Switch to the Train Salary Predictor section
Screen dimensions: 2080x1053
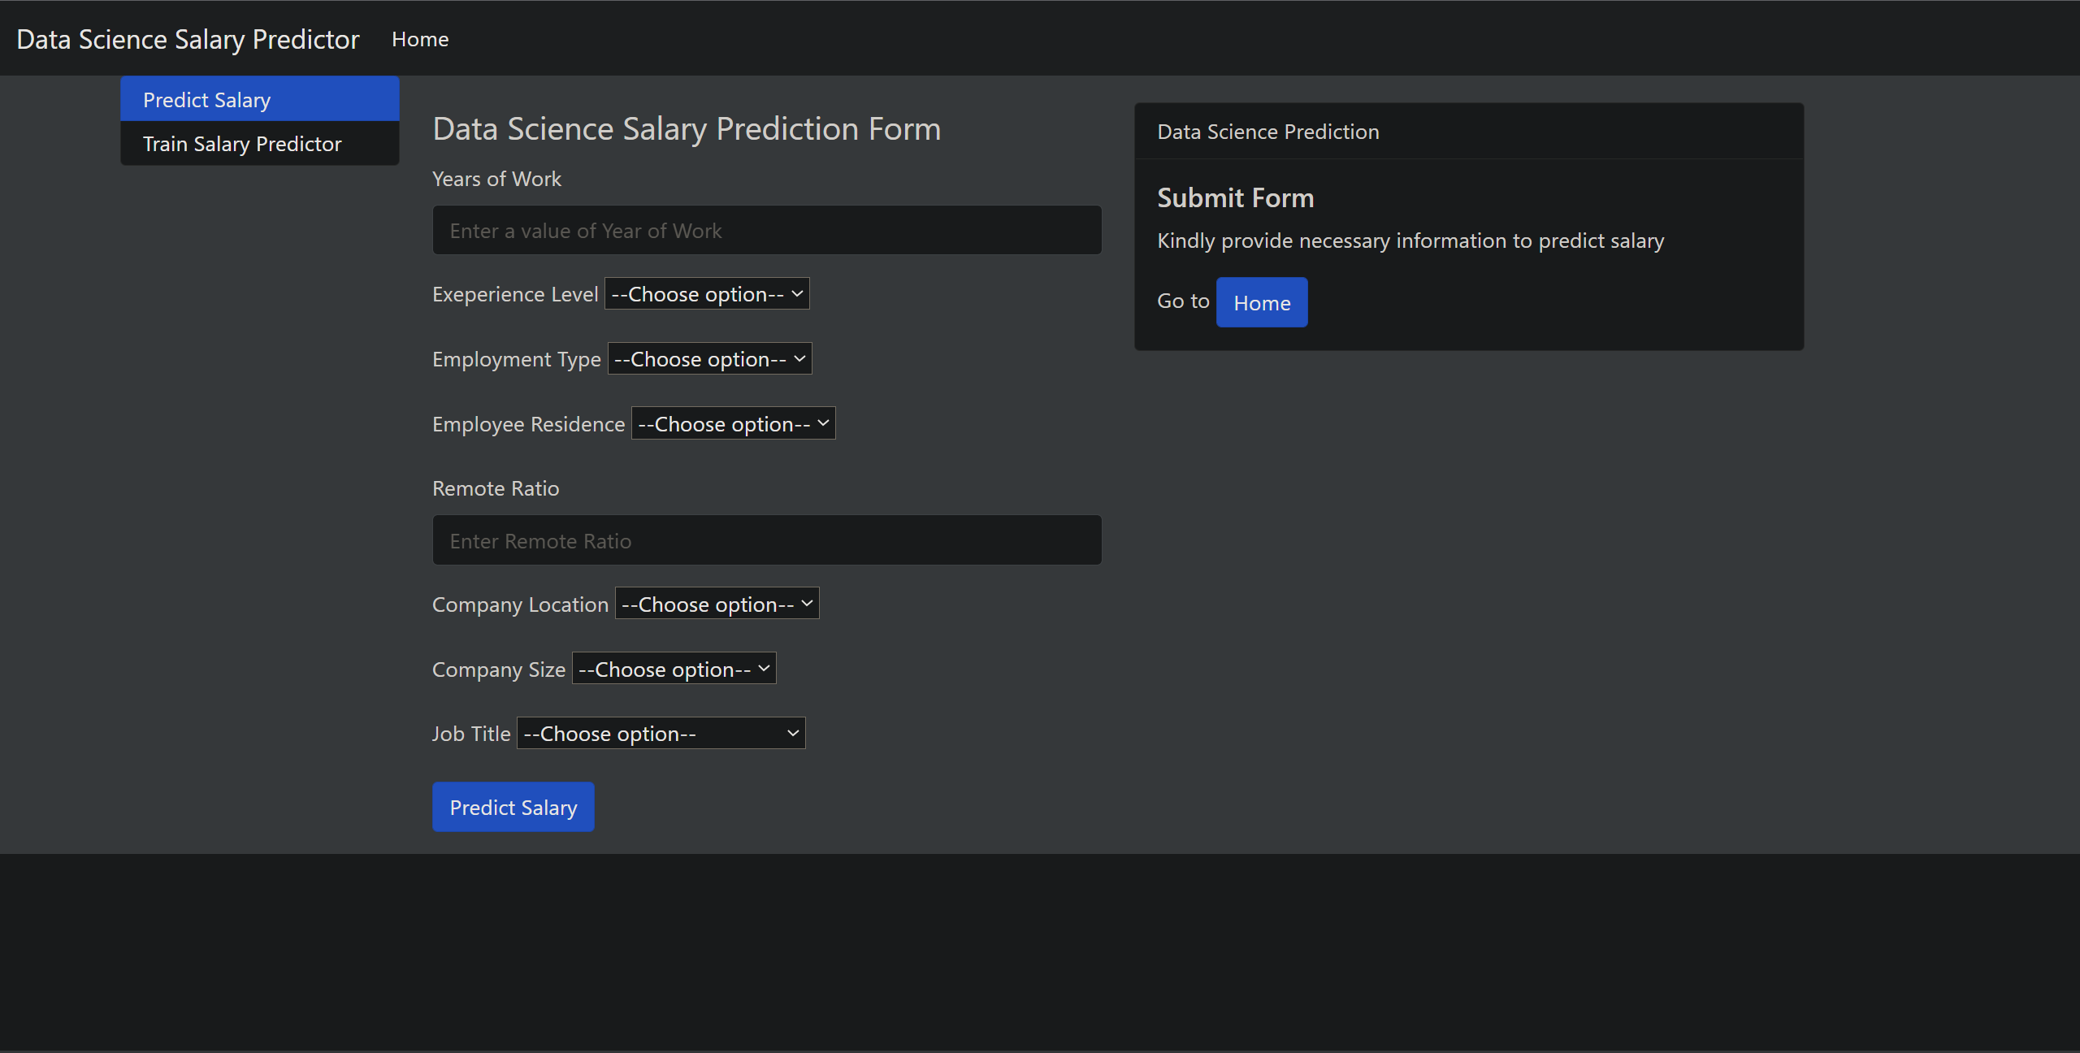click(241, 143)
